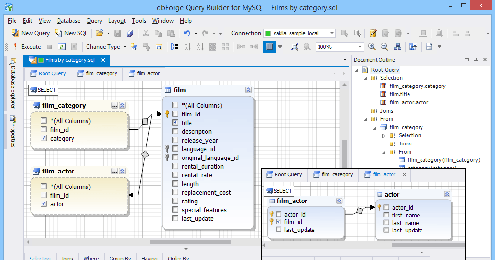
Task: Click Execute query button
Action: click(27, 47)
